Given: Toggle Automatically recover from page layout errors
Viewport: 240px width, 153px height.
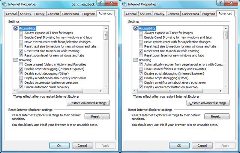Looking at the screenshot, I should tap(141, 64).
